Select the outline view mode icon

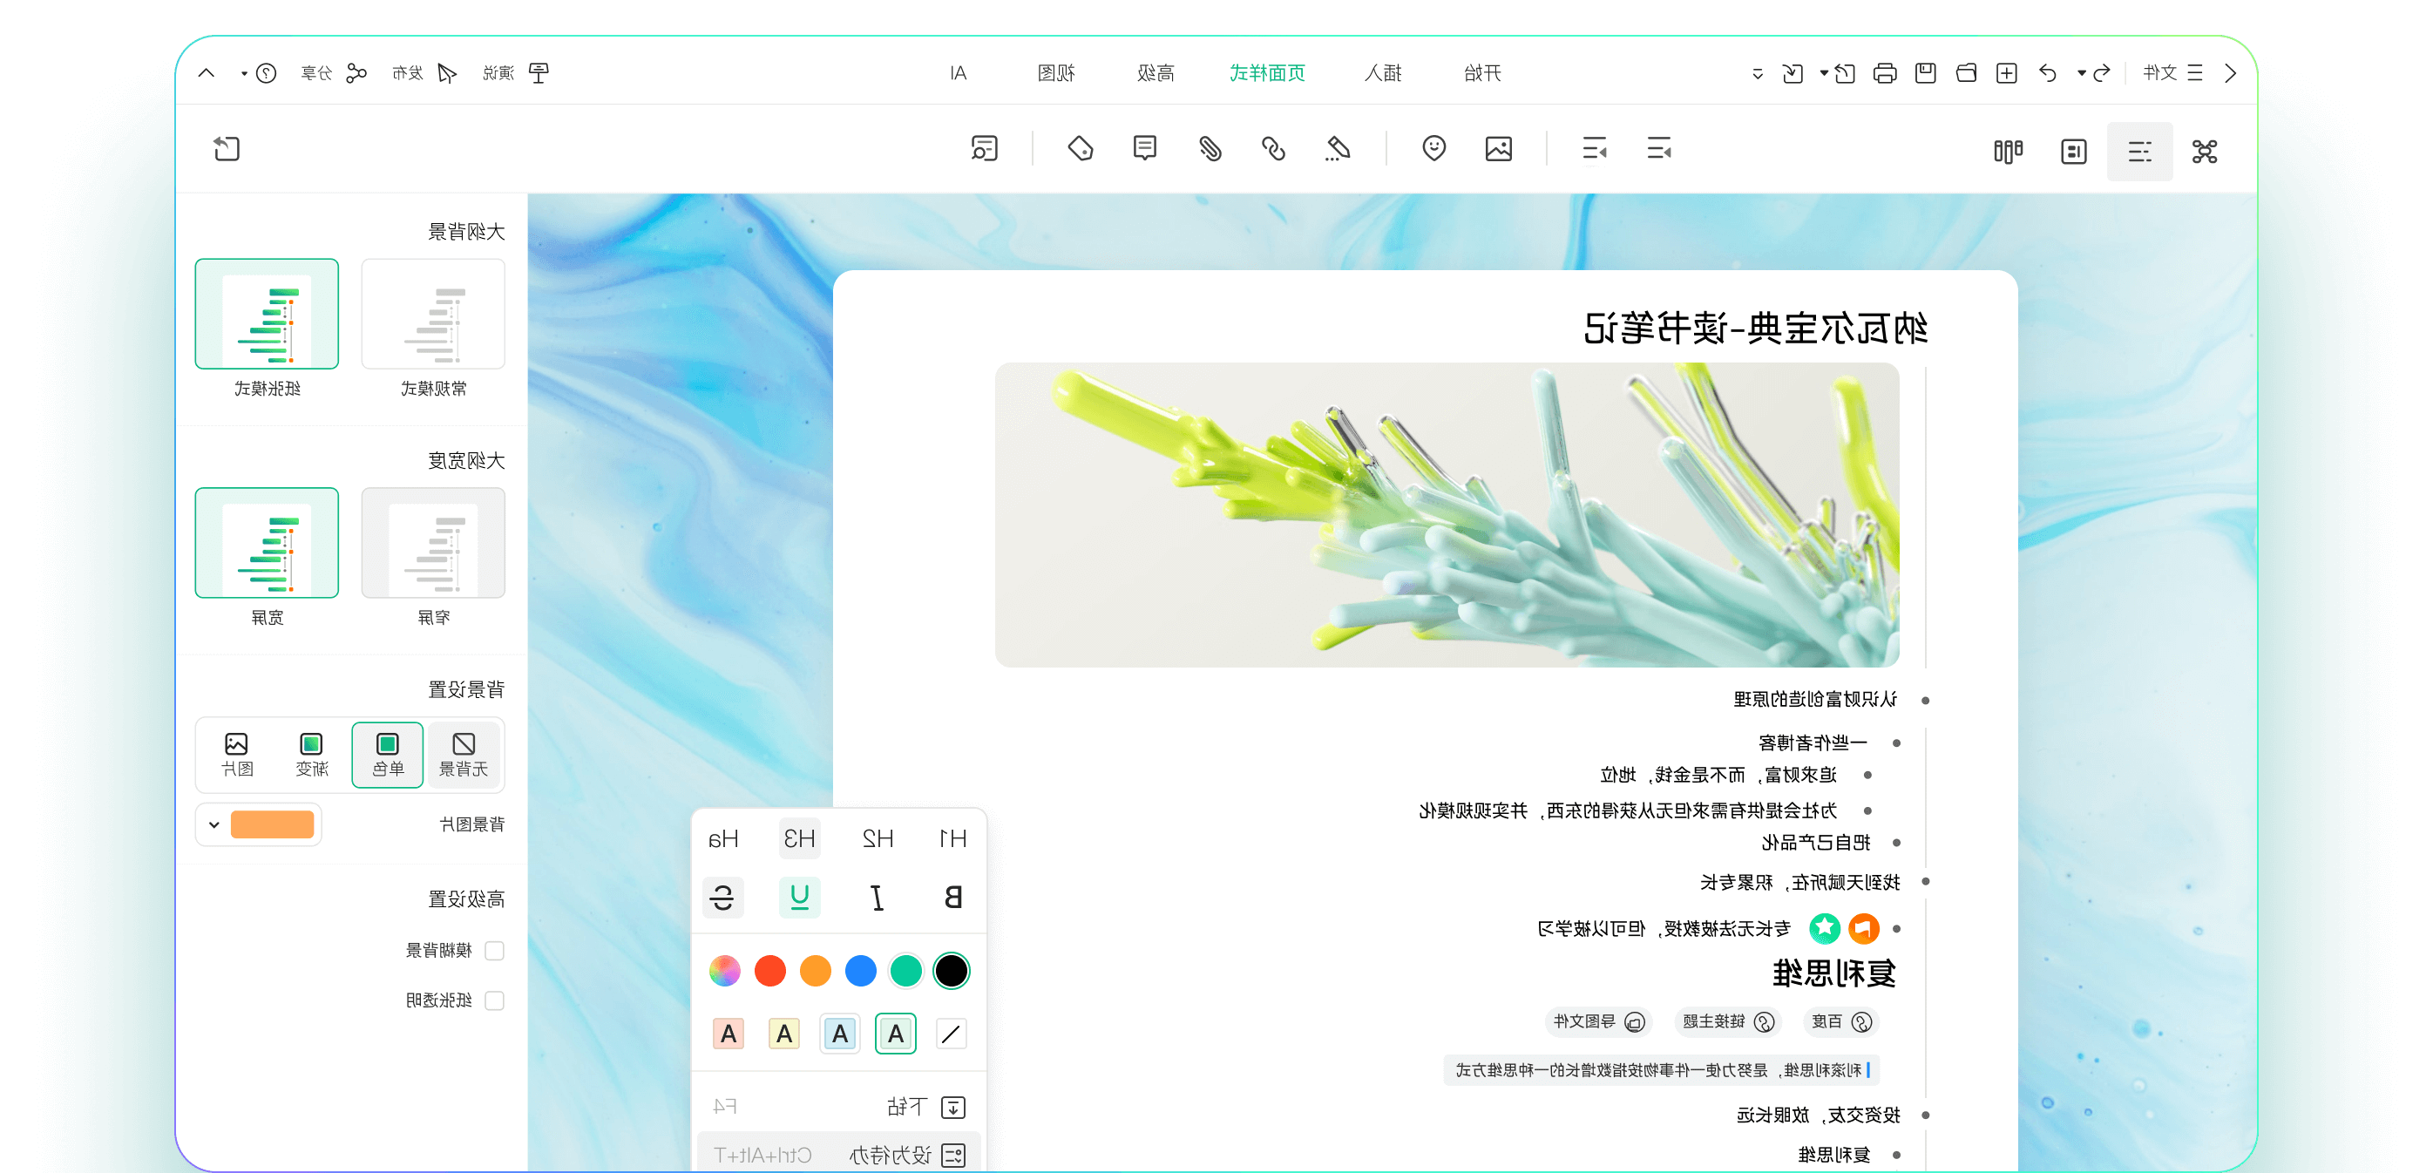coord(2139,151)
